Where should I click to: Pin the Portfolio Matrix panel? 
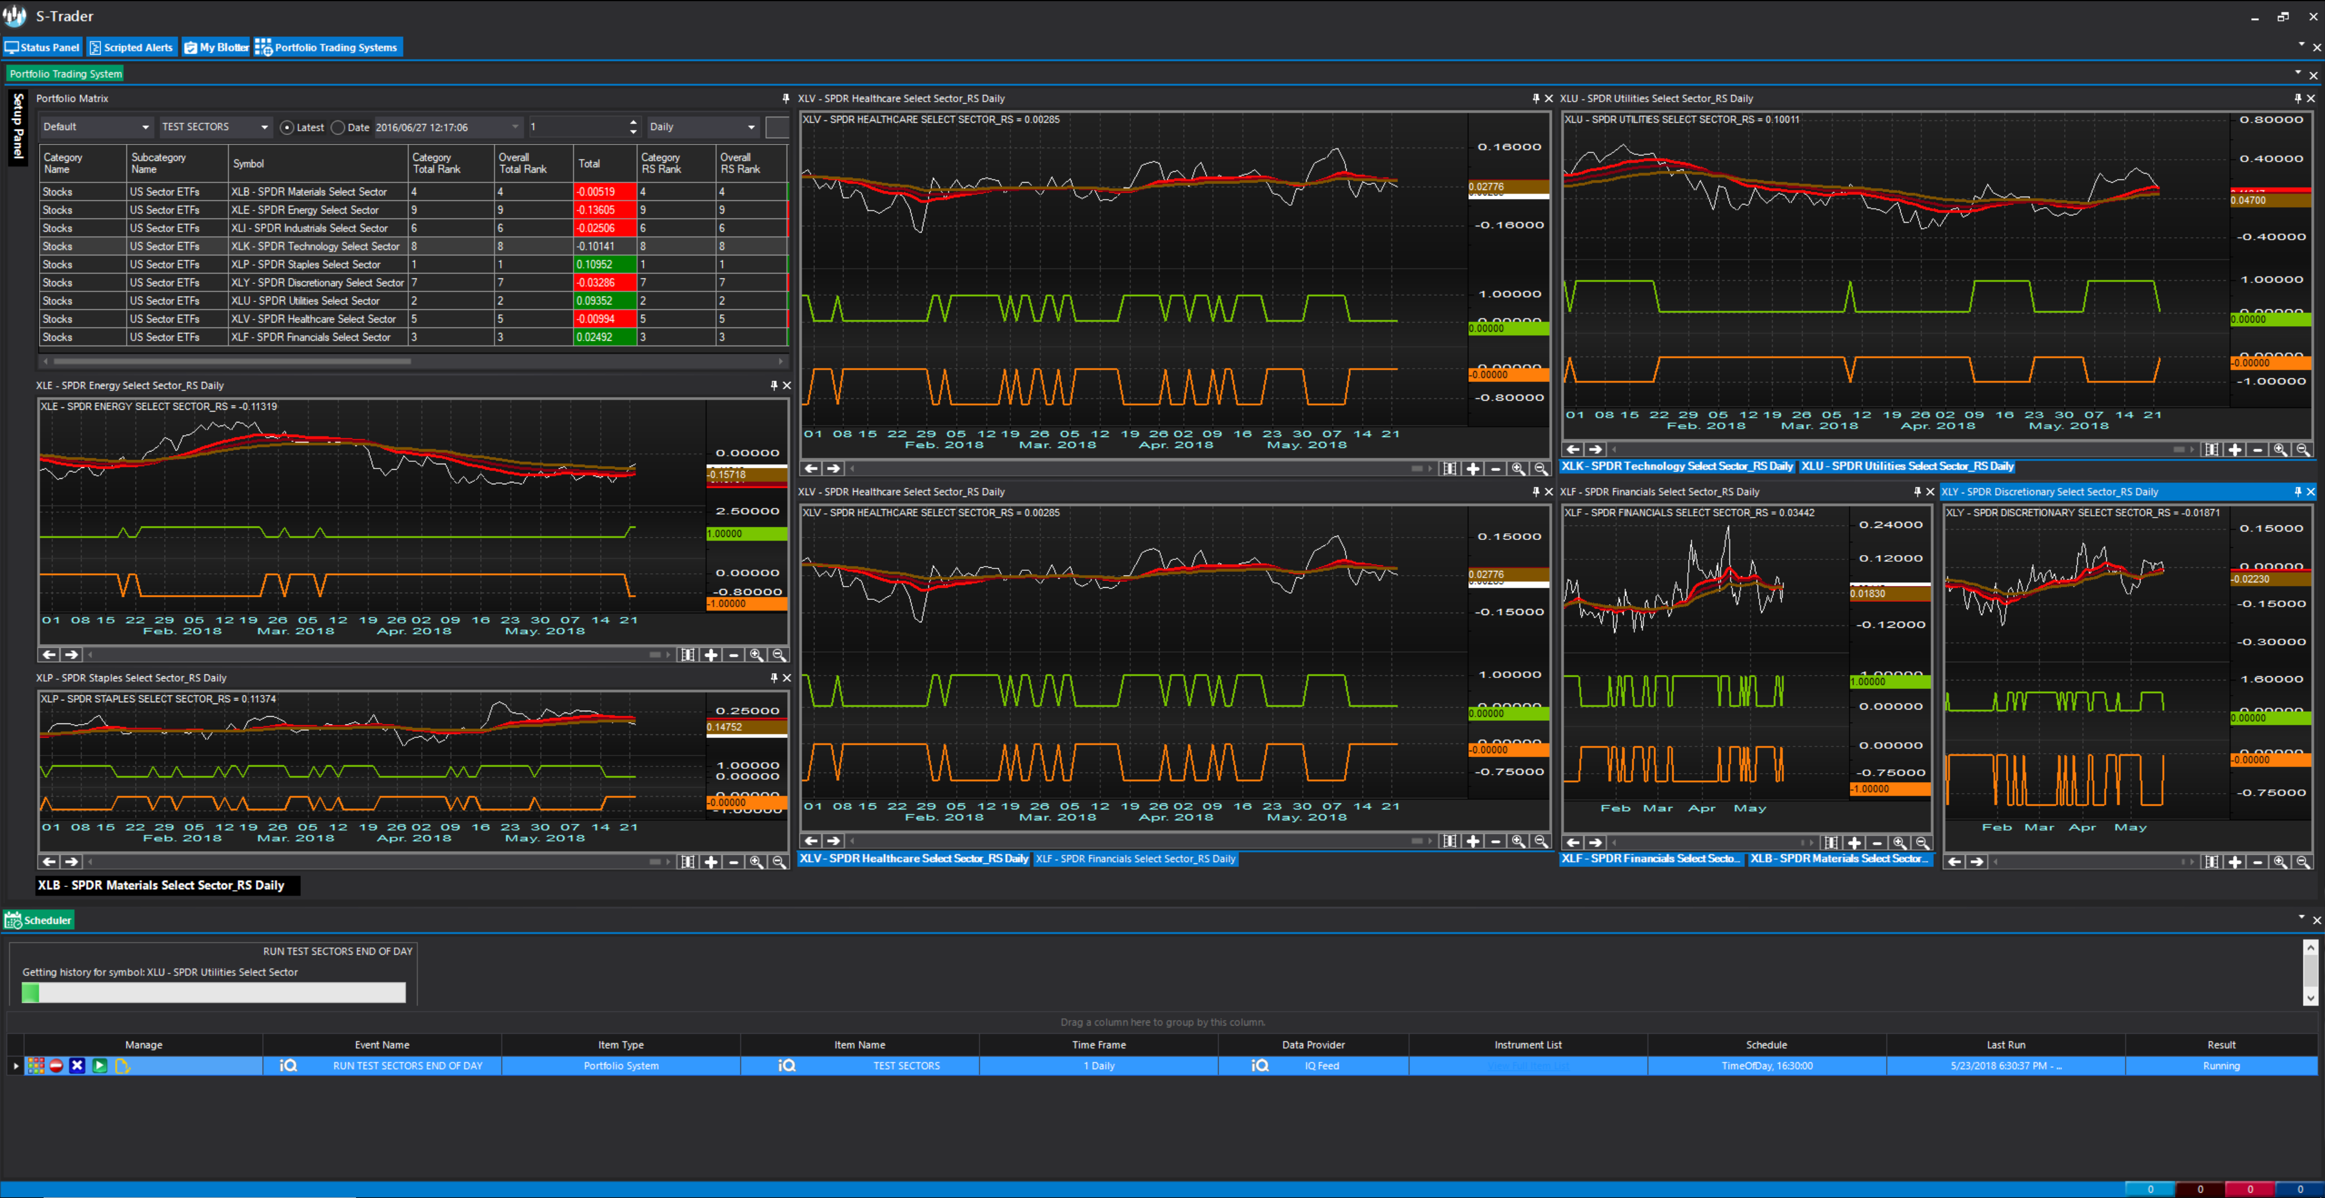pyautogui.click(x=785, y=98)
